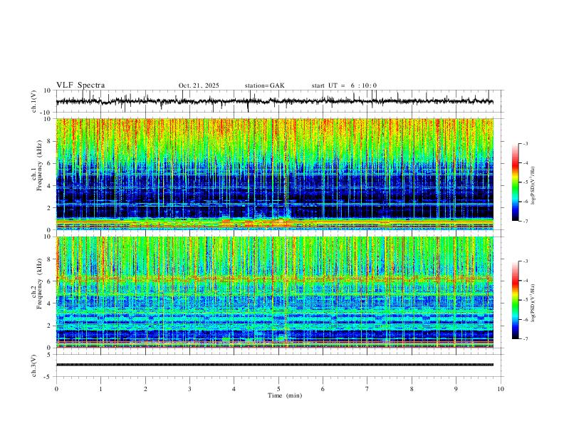Click the ch.1 "Frequency (kHz)" axis label
Viewport: 564px width, 436px height.
(39, 165)
